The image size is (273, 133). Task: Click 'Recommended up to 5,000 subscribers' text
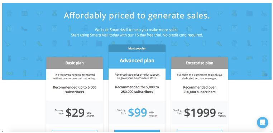coord(75,90)
